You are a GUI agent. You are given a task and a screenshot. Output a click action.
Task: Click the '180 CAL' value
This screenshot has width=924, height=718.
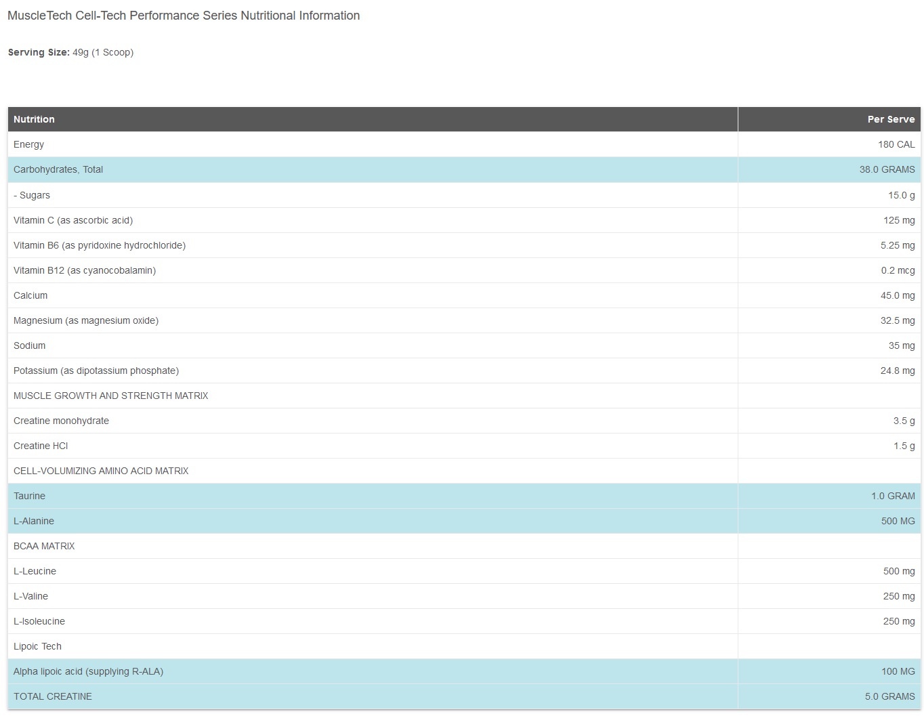896,144
